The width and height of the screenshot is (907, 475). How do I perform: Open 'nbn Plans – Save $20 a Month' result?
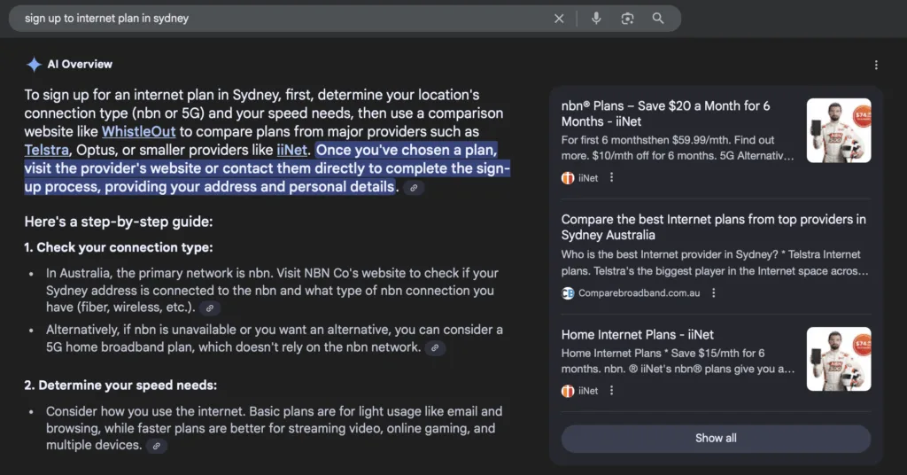point(665,113)
